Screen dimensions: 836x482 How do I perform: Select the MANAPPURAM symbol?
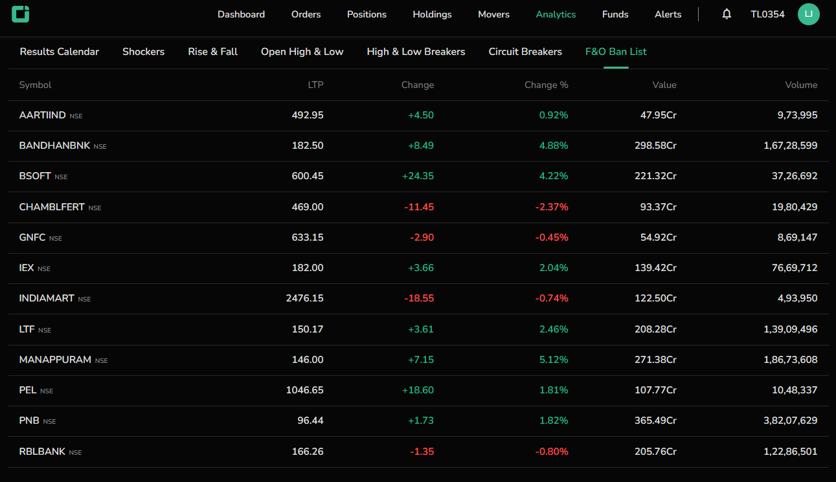pos(55,360)
